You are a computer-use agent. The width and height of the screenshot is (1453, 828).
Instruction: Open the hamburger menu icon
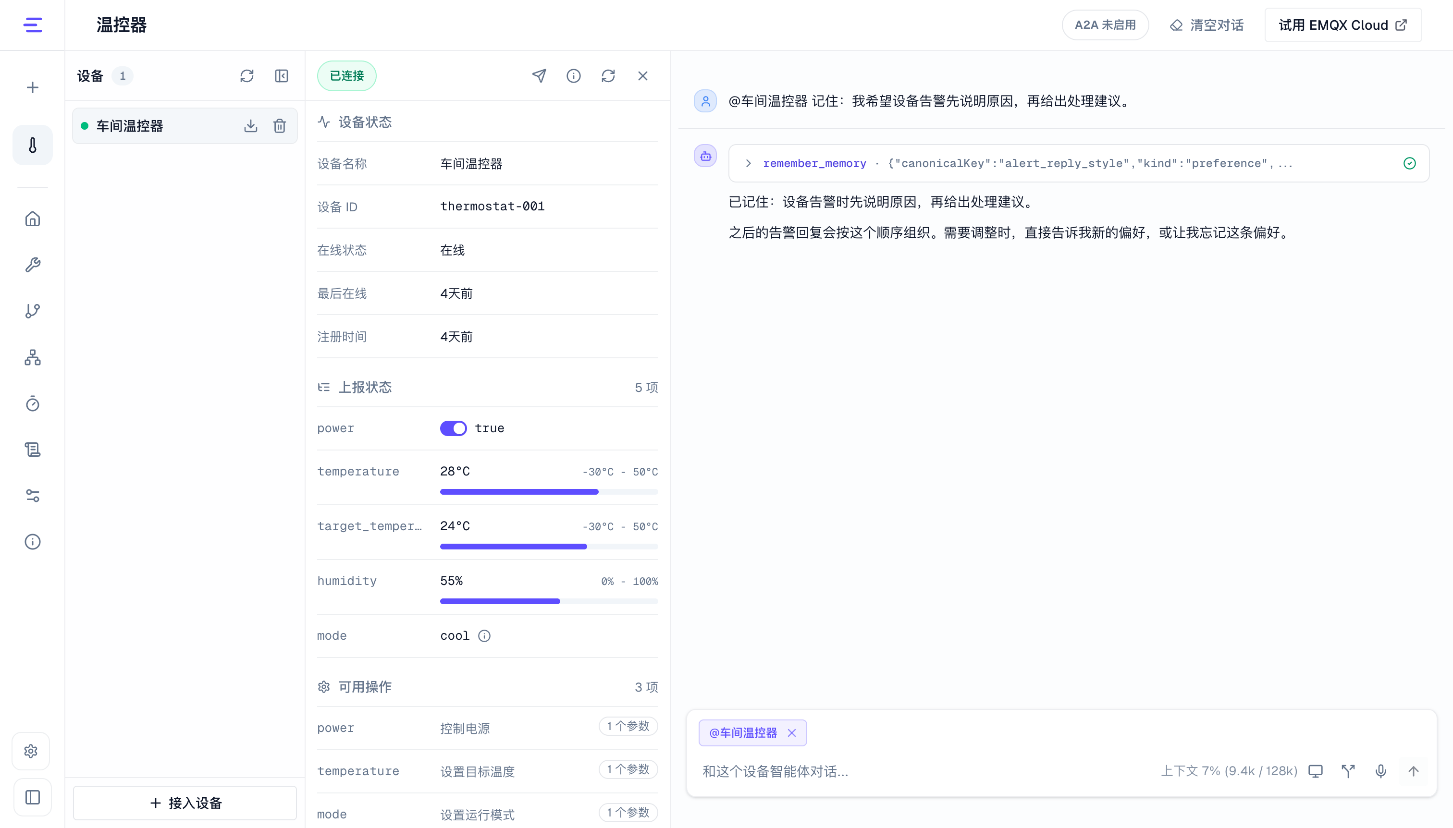point(32,25)
